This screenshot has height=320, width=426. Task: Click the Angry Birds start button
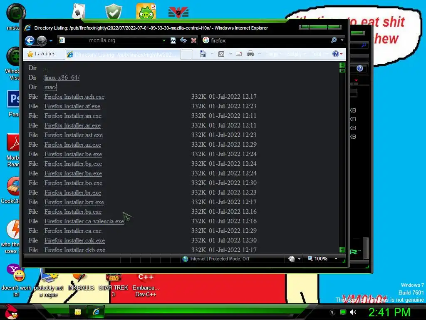point(12,312)
